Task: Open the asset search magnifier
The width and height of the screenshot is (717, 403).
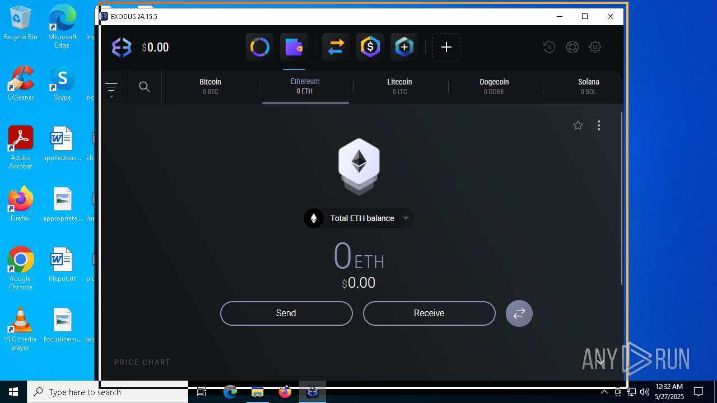Action: click(x=145, y=87)
